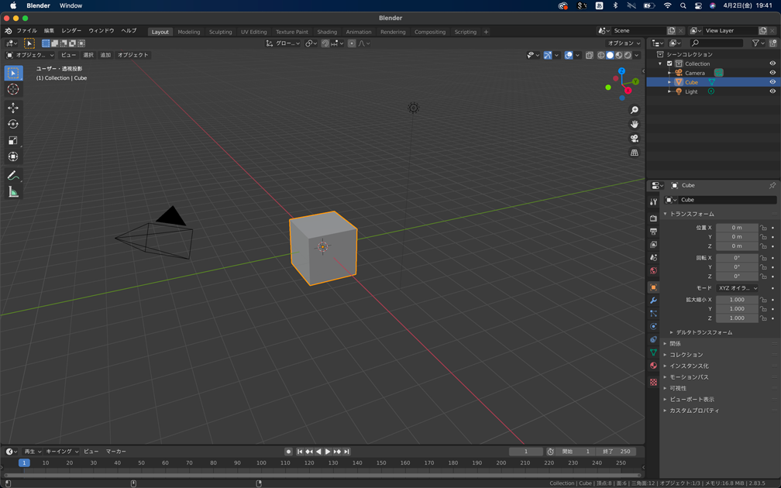Activate the Rotate tool
The width and height of the screenshot is (781, 488).
point(13,124)
